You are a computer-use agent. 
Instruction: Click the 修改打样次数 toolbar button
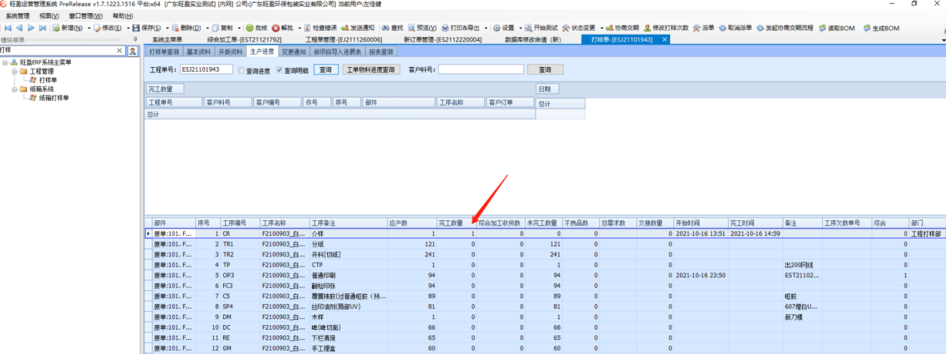click(x=666, y=28)
